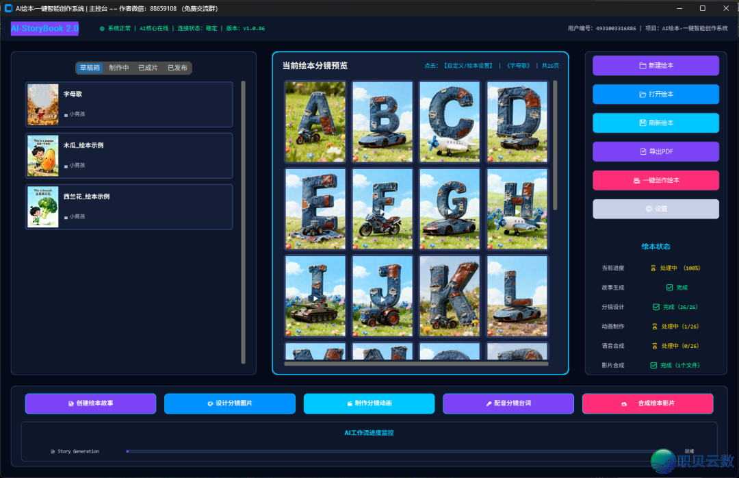Select the letter A storyboard image
The image size is (739, 478).
pos(315,122)
